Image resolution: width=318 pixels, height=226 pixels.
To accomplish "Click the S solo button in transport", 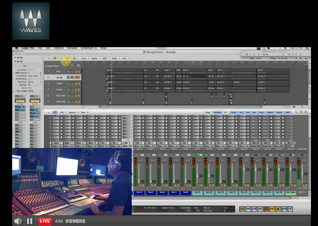I will click(x=278, y=209).
